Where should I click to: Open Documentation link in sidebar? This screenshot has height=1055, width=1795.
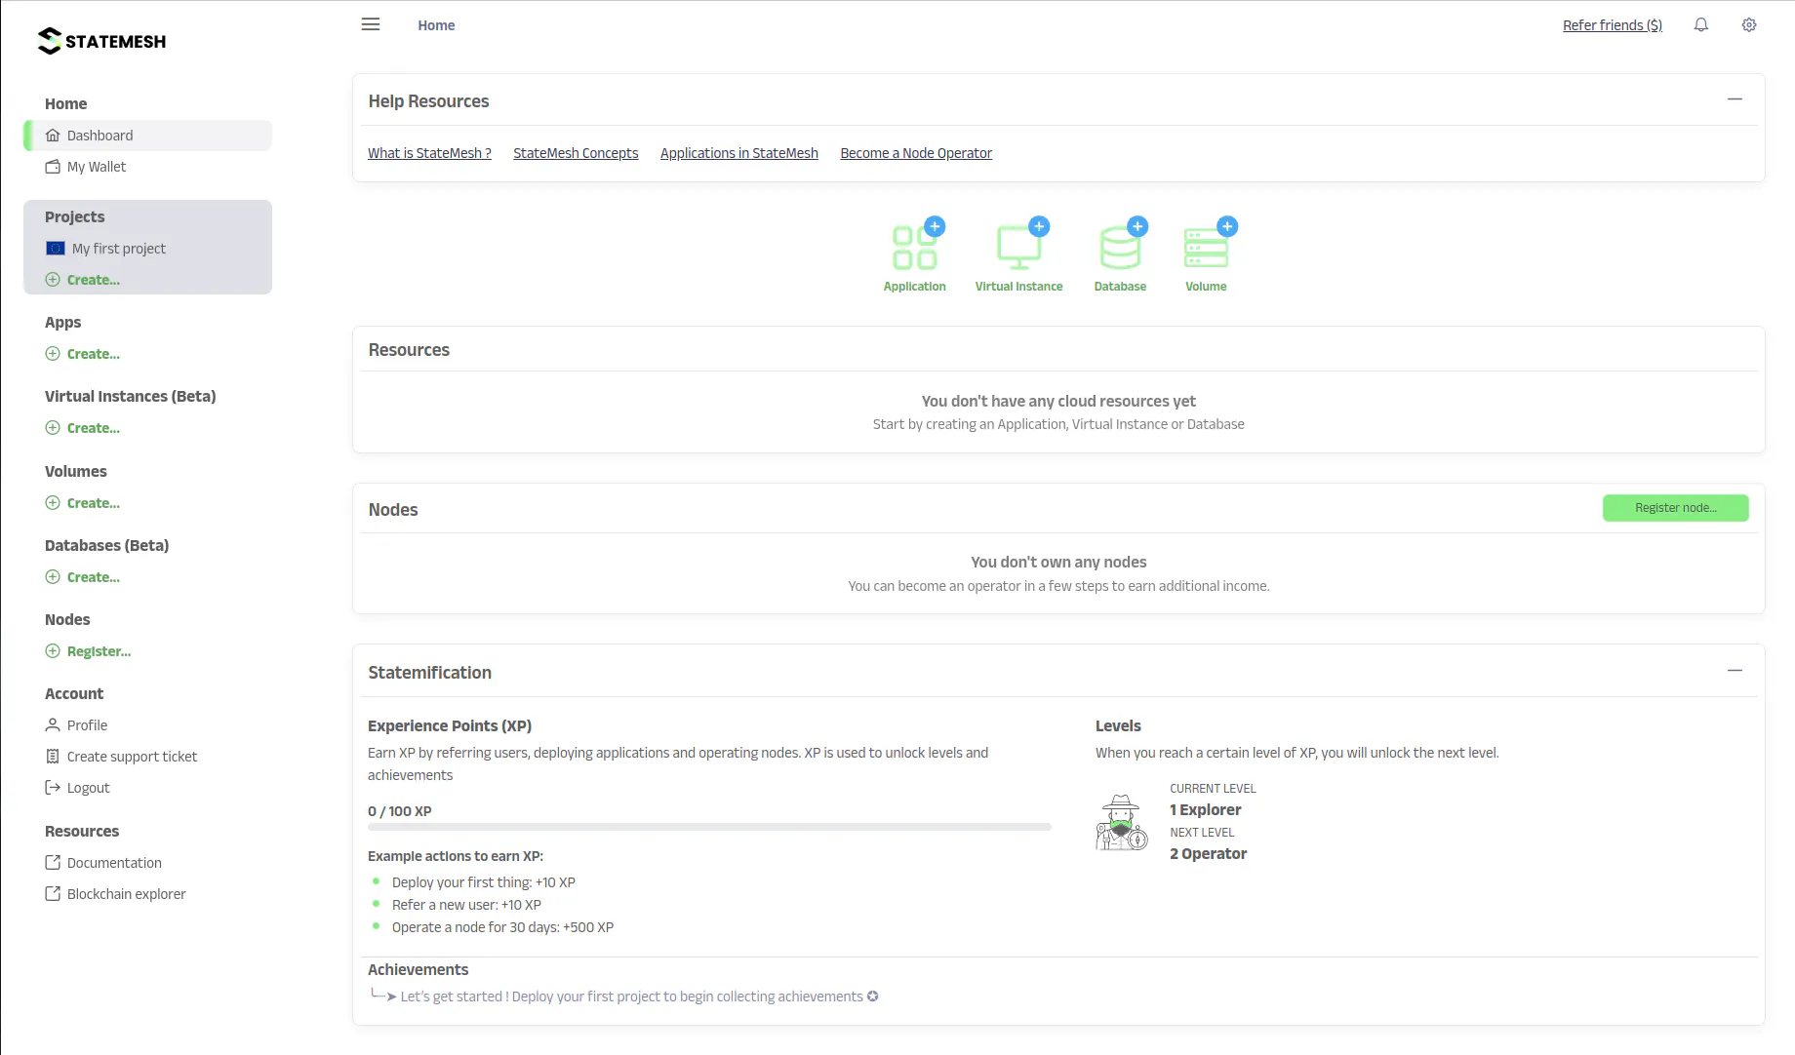click(x=103, y=863)
